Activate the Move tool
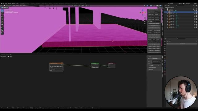The height and width of the screenshot is (111, 198). coord(2,16)
